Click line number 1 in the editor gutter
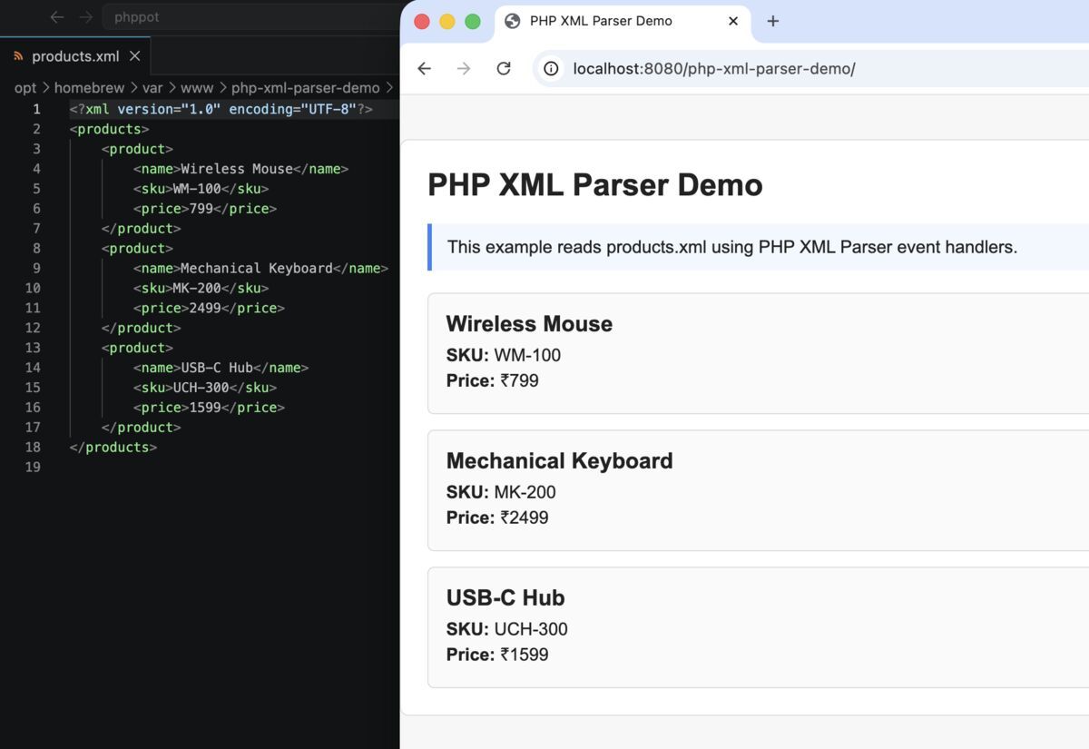This screenshot has height=749, width=1089. coord(36,109)
